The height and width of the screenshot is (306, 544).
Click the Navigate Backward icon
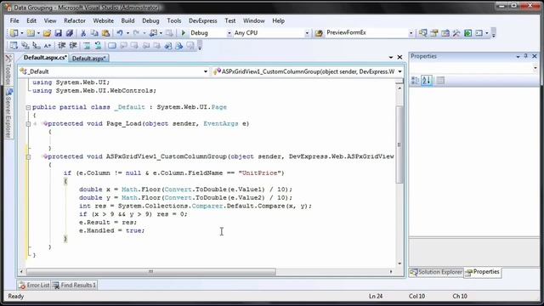153,33
